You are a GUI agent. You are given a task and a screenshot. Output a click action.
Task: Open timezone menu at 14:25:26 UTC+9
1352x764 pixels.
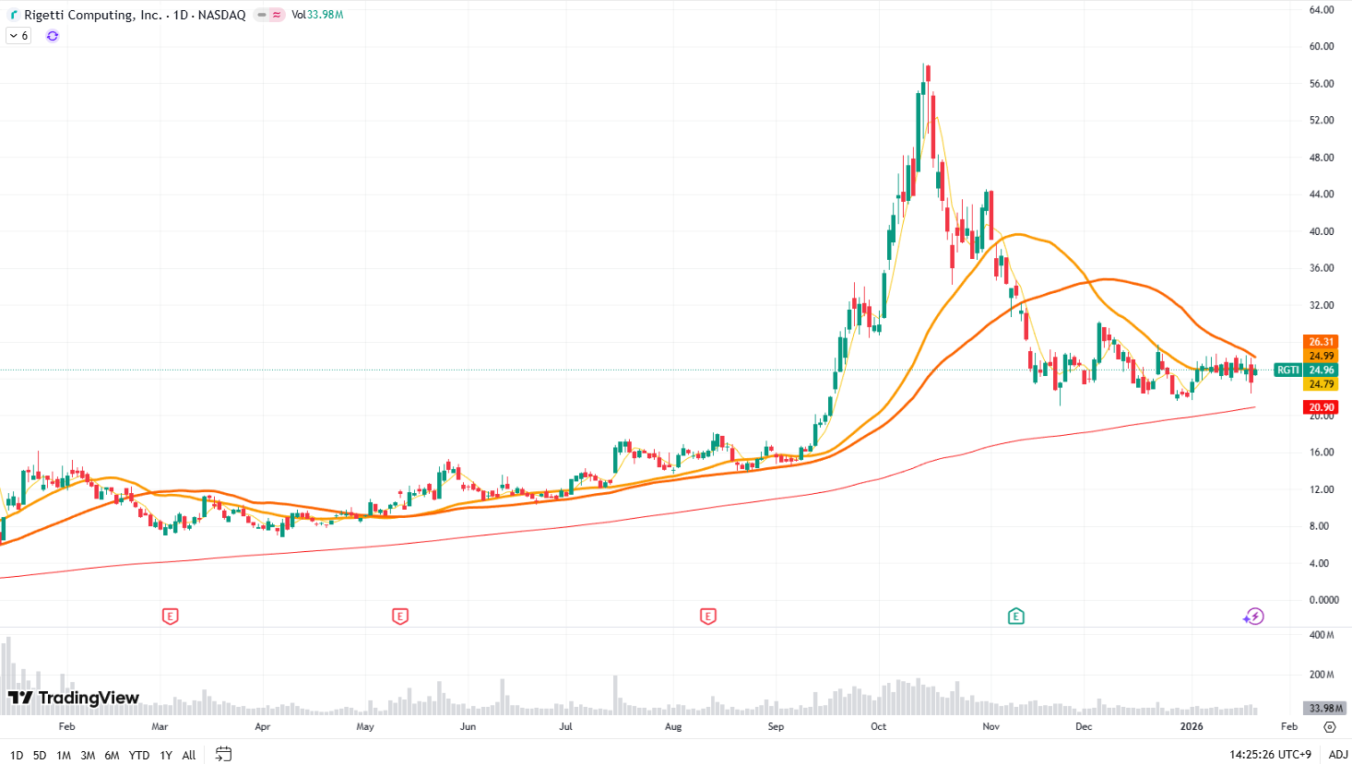click(1270, 754)
